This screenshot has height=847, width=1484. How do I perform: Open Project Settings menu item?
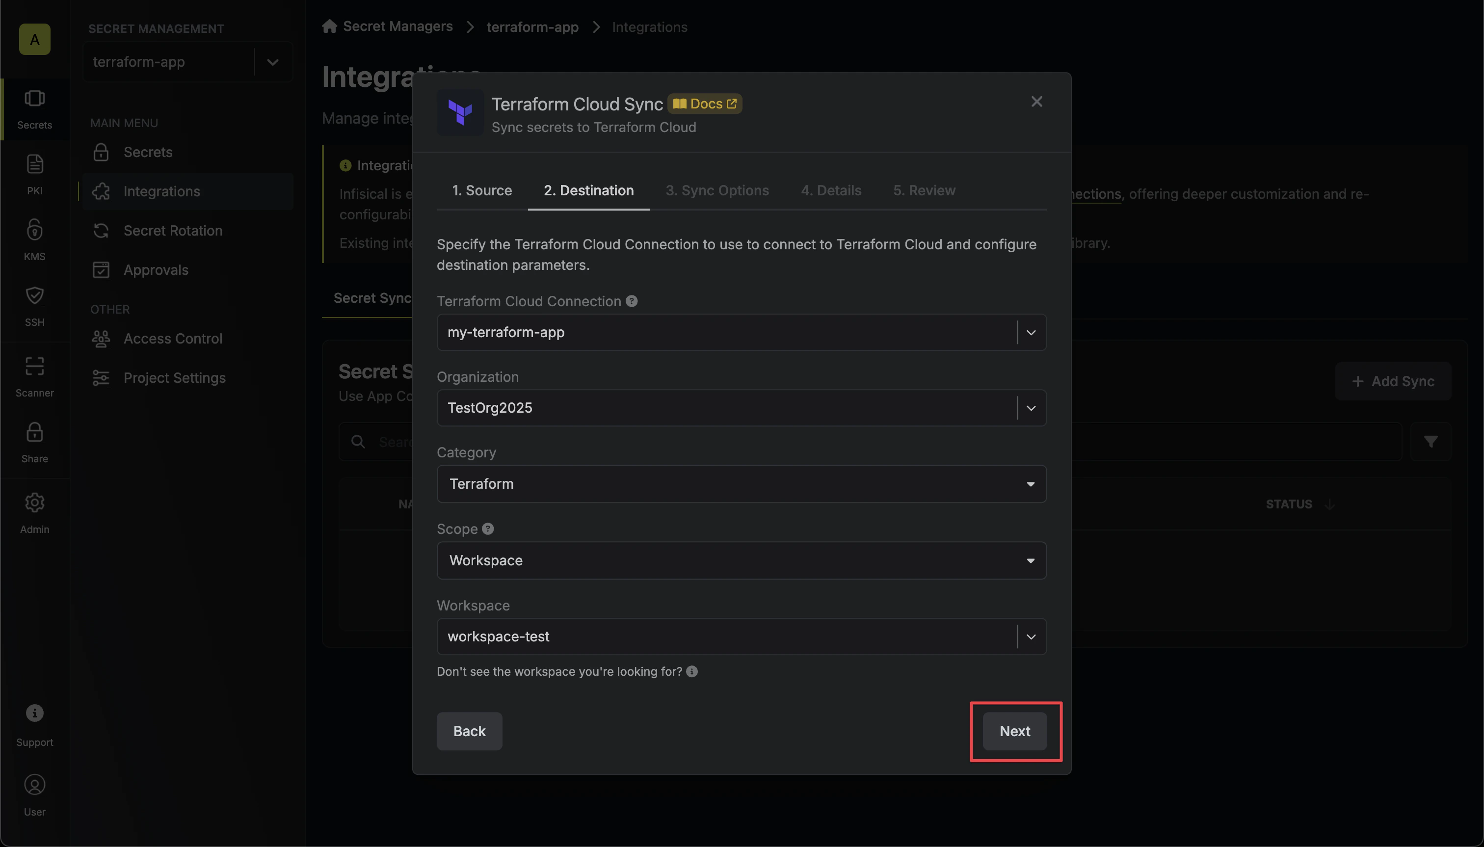point(187,377)
